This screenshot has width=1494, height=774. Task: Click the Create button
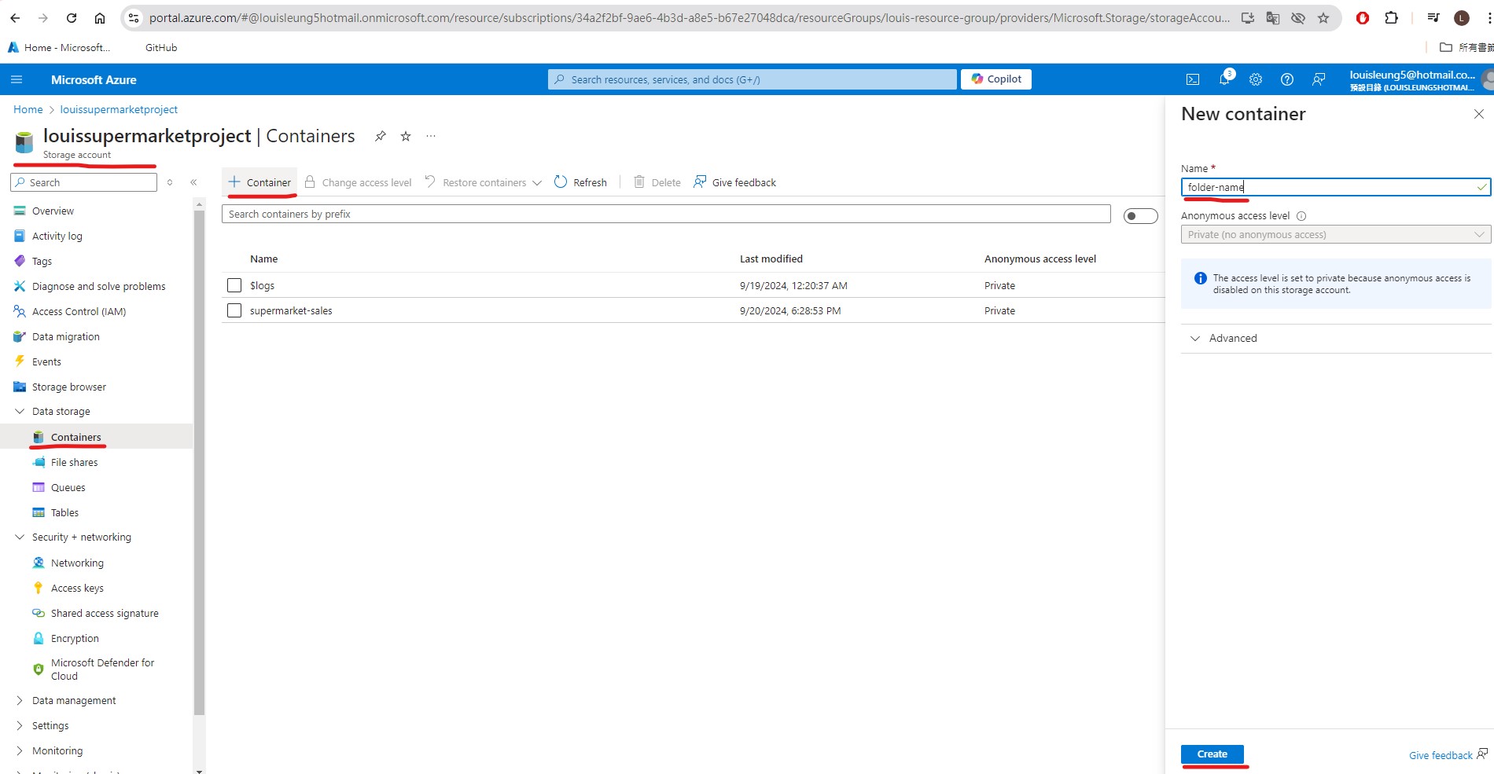[x=1212, y=754]
